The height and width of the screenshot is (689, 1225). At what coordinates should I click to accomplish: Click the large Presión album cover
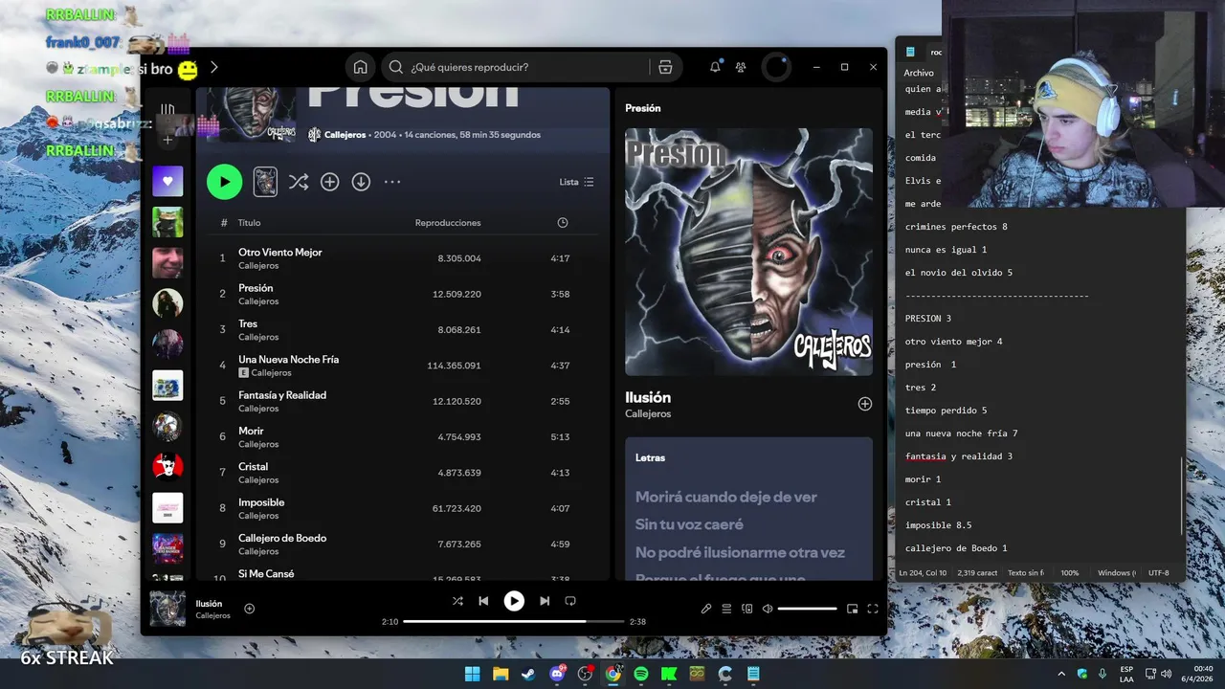coord(748,252)
